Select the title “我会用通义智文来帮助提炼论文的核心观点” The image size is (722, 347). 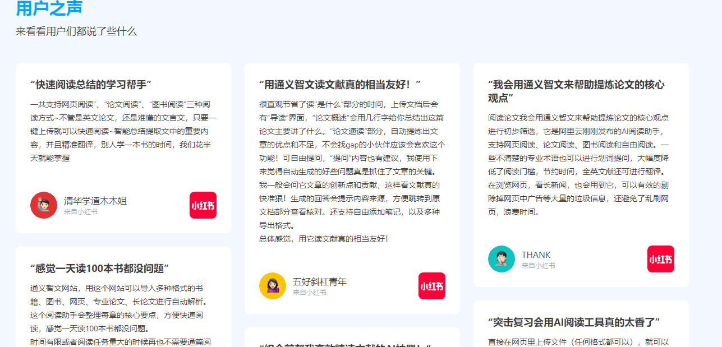[577, 91]
